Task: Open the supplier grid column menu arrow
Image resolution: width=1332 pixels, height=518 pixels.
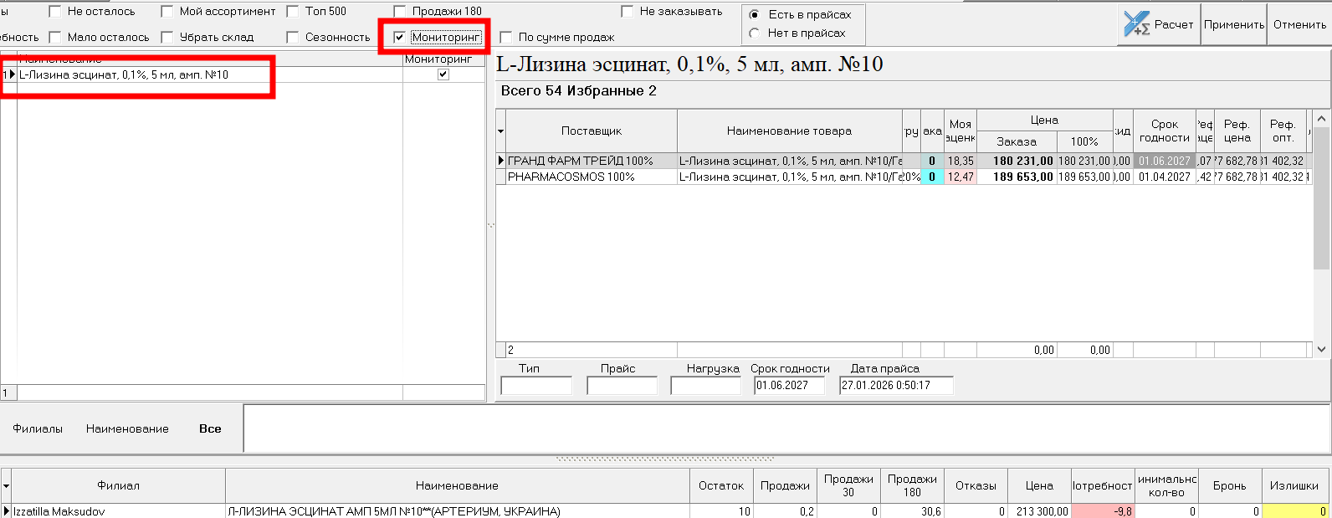Action: tap(501, 131)
